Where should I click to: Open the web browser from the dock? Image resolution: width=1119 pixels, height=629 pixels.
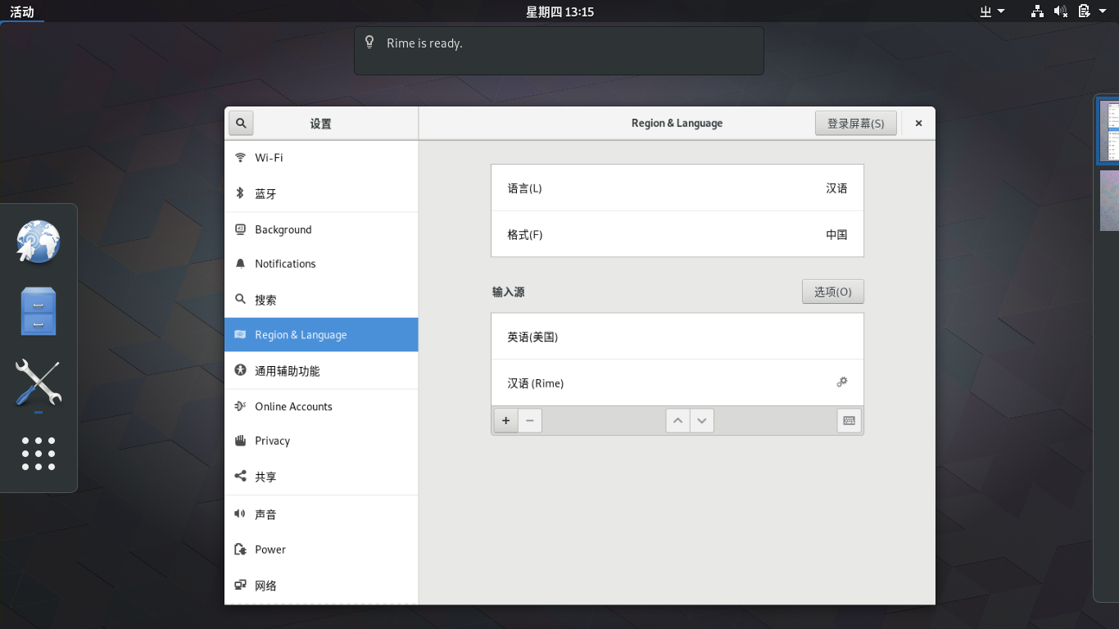tap(39, 242)
